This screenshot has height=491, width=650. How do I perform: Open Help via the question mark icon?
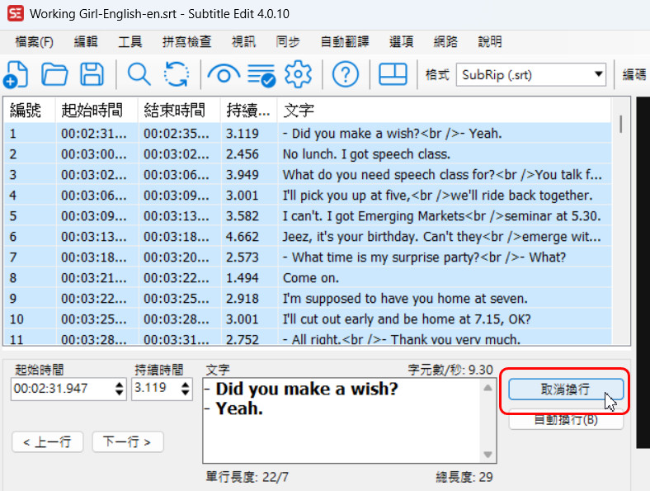click(345, 75)
